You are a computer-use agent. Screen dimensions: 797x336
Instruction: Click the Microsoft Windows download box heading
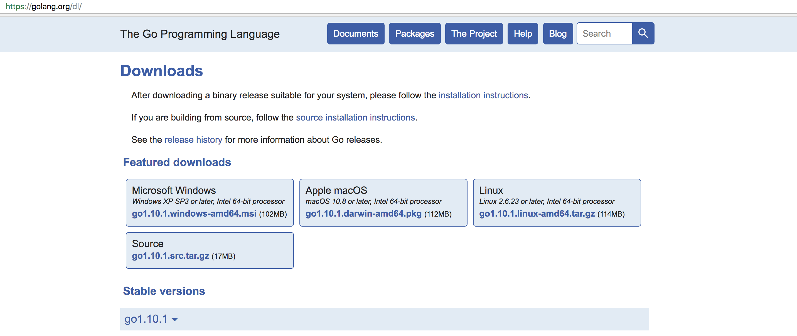(x=174, y=190)
